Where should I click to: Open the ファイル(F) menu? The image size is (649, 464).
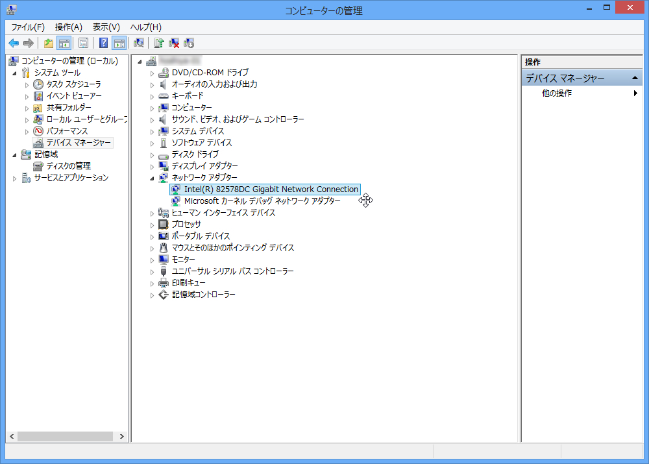[x=28, y=27]
